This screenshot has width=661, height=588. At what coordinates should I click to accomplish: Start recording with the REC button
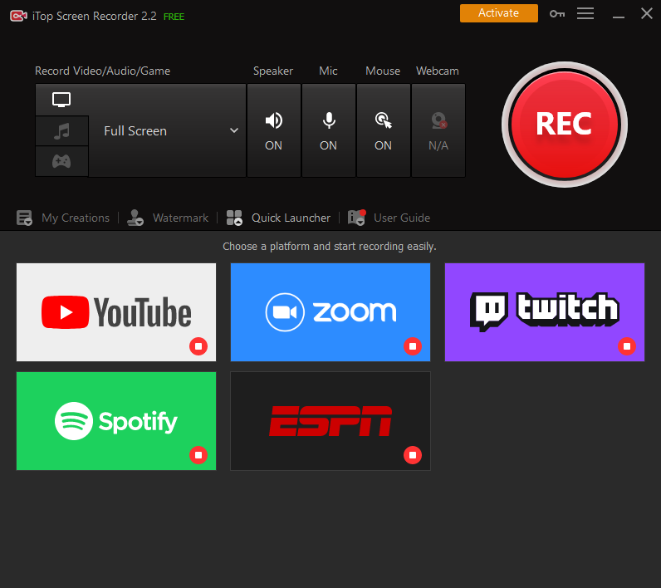click(565, 125)
